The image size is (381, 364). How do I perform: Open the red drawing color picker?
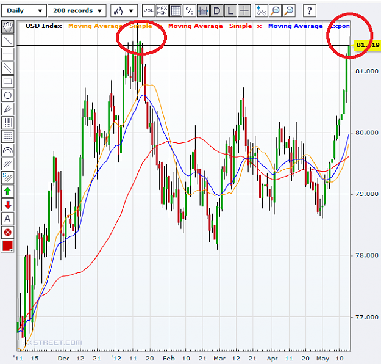(x=7, y=246)
